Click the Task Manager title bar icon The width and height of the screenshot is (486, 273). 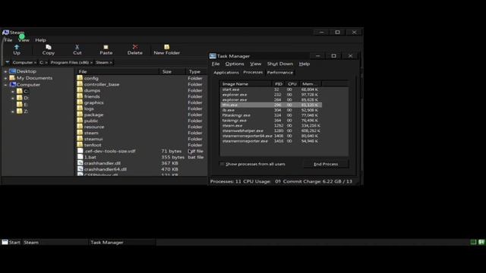pyautogui.click(x=213, y=56)
